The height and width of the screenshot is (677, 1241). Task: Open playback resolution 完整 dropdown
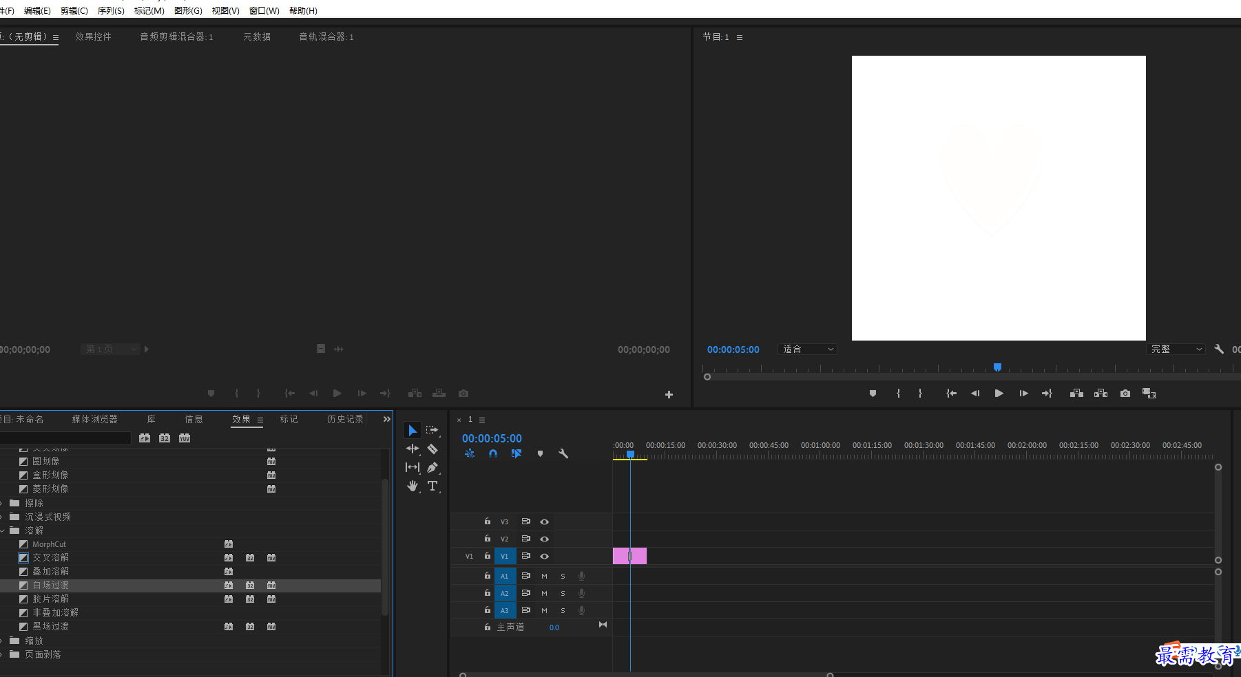[1176, 350]
